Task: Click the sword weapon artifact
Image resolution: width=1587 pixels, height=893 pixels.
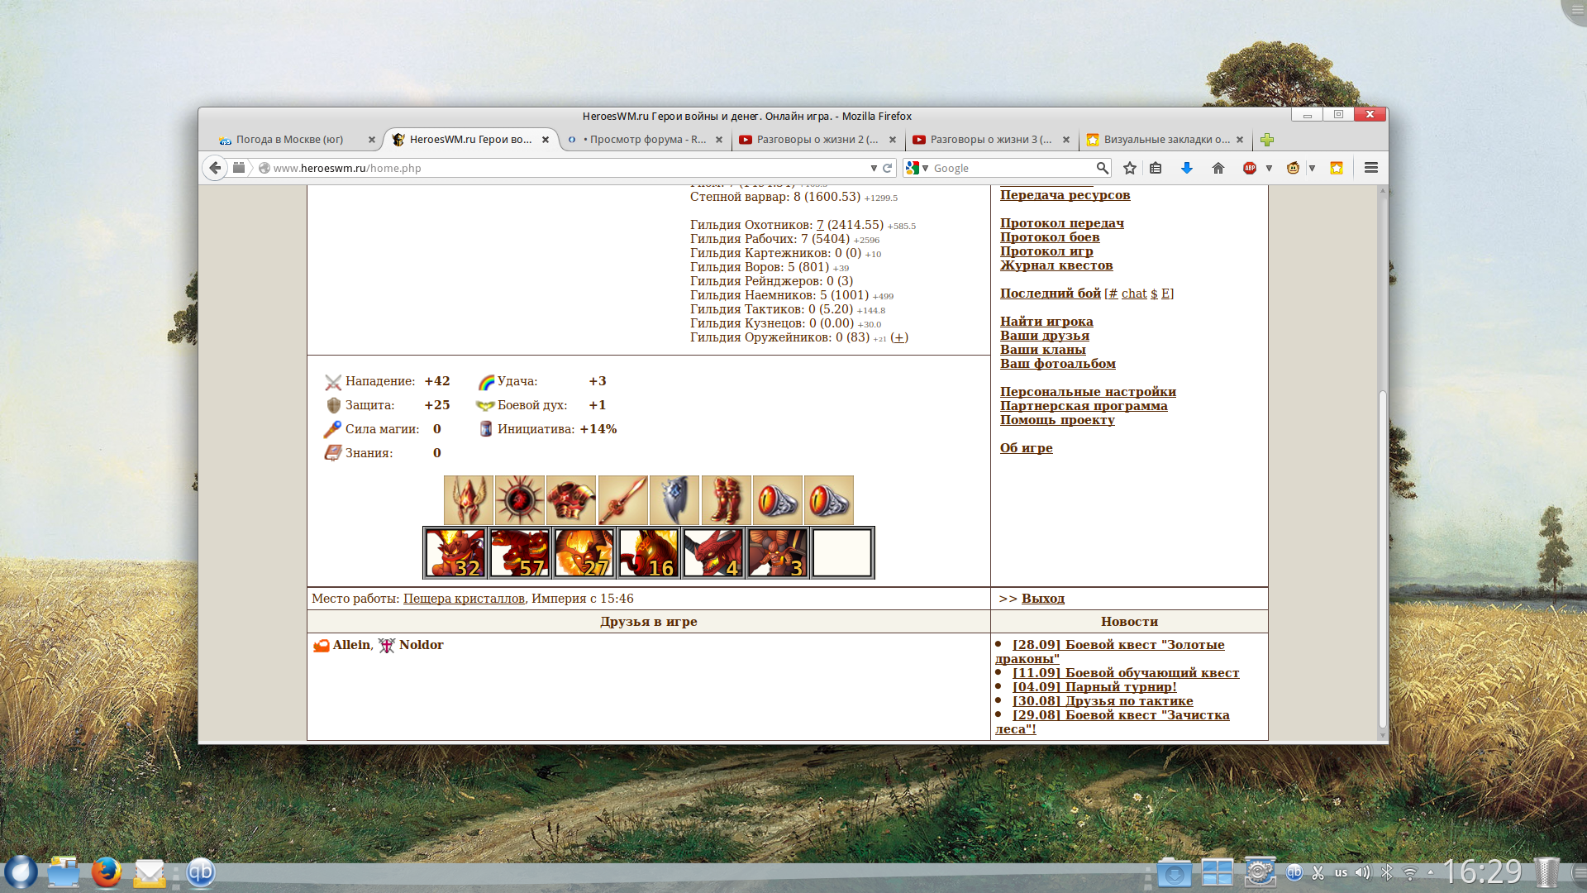Action: (x=623, y=499)
